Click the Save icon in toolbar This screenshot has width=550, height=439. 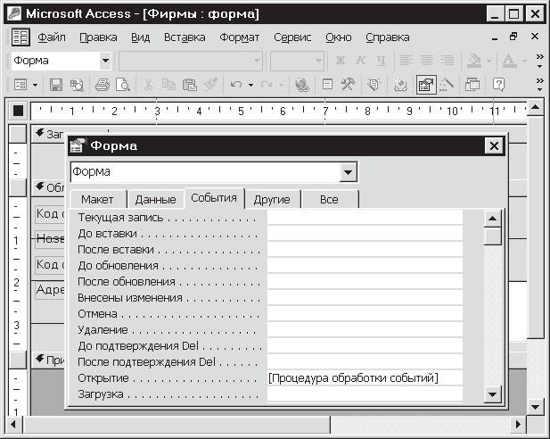coord(55,85)
